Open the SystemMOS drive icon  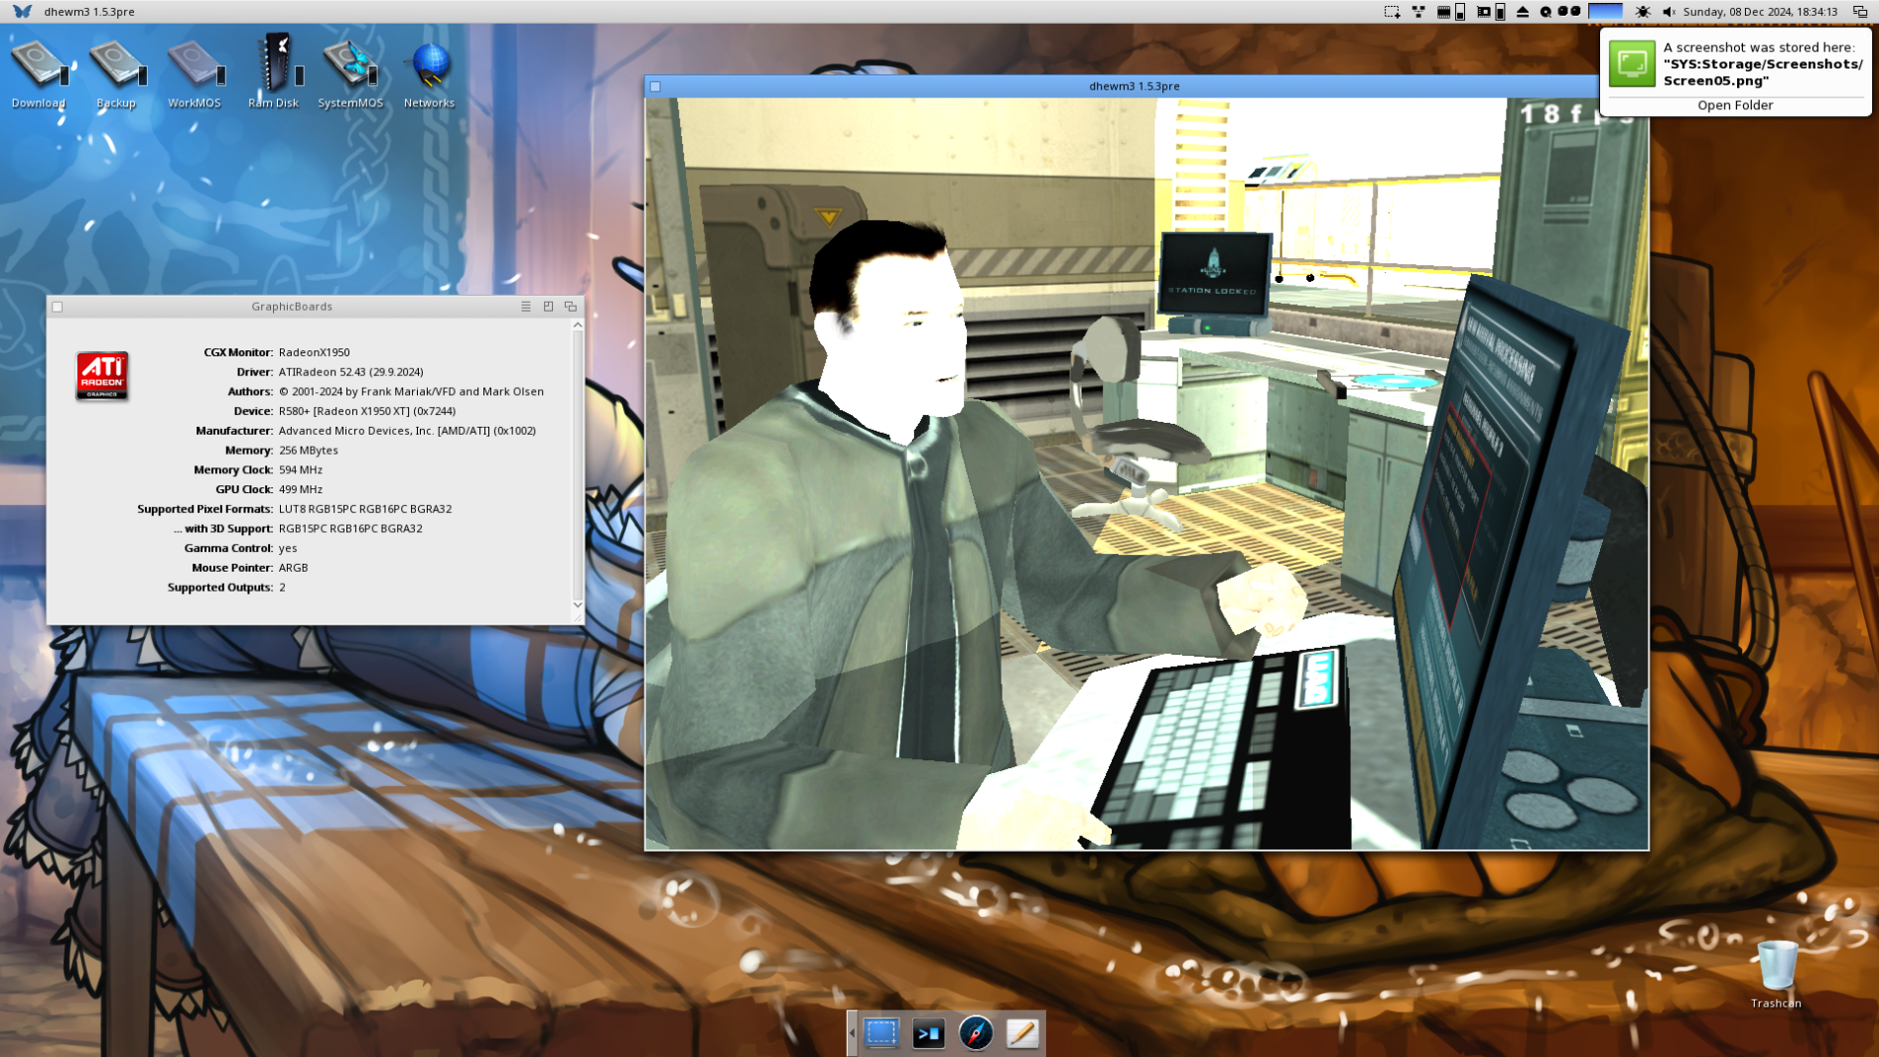click(x=350, y=73)
